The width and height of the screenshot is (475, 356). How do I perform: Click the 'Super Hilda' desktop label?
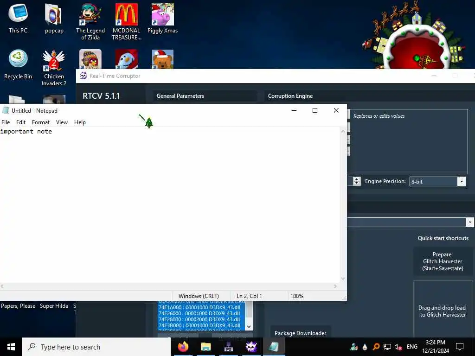pyautogui.click(x=54, y=306)
